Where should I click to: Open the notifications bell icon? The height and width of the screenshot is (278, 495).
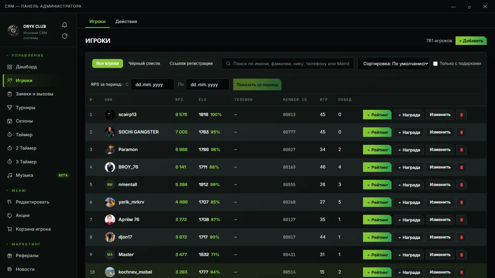(x=65, y=25)
